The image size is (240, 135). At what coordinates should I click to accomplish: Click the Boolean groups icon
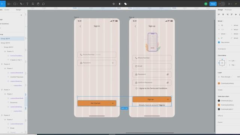click(x=126, y=4)
